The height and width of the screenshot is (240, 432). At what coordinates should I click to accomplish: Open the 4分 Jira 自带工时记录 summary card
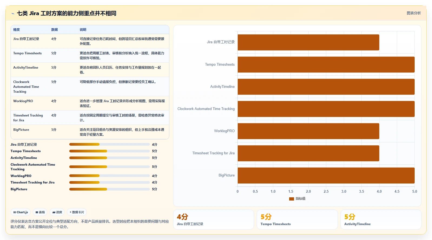pyautogui.click(x=213, y=219)
